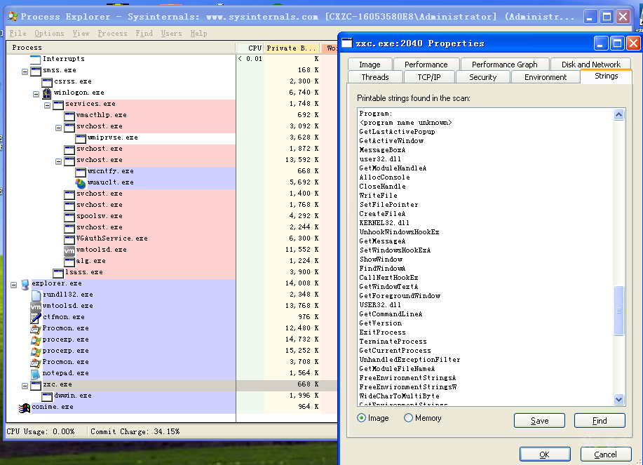Open the TCP/IP tab
Image resolution: width=643 pixels, height=465 pixels.
(x=429, y=77)
